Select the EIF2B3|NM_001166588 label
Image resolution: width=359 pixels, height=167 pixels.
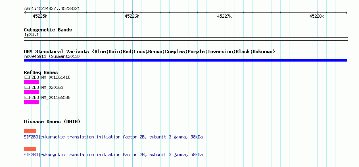point(47,97)
